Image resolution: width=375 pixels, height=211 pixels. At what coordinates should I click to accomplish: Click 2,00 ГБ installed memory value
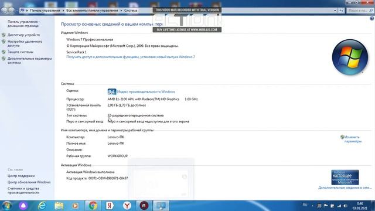pos(127,105)
